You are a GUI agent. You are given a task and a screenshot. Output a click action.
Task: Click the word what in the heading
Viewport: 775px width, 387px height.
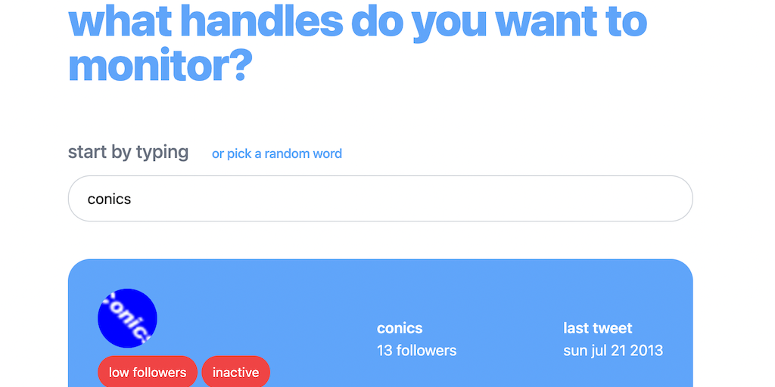tap(118, 22)
